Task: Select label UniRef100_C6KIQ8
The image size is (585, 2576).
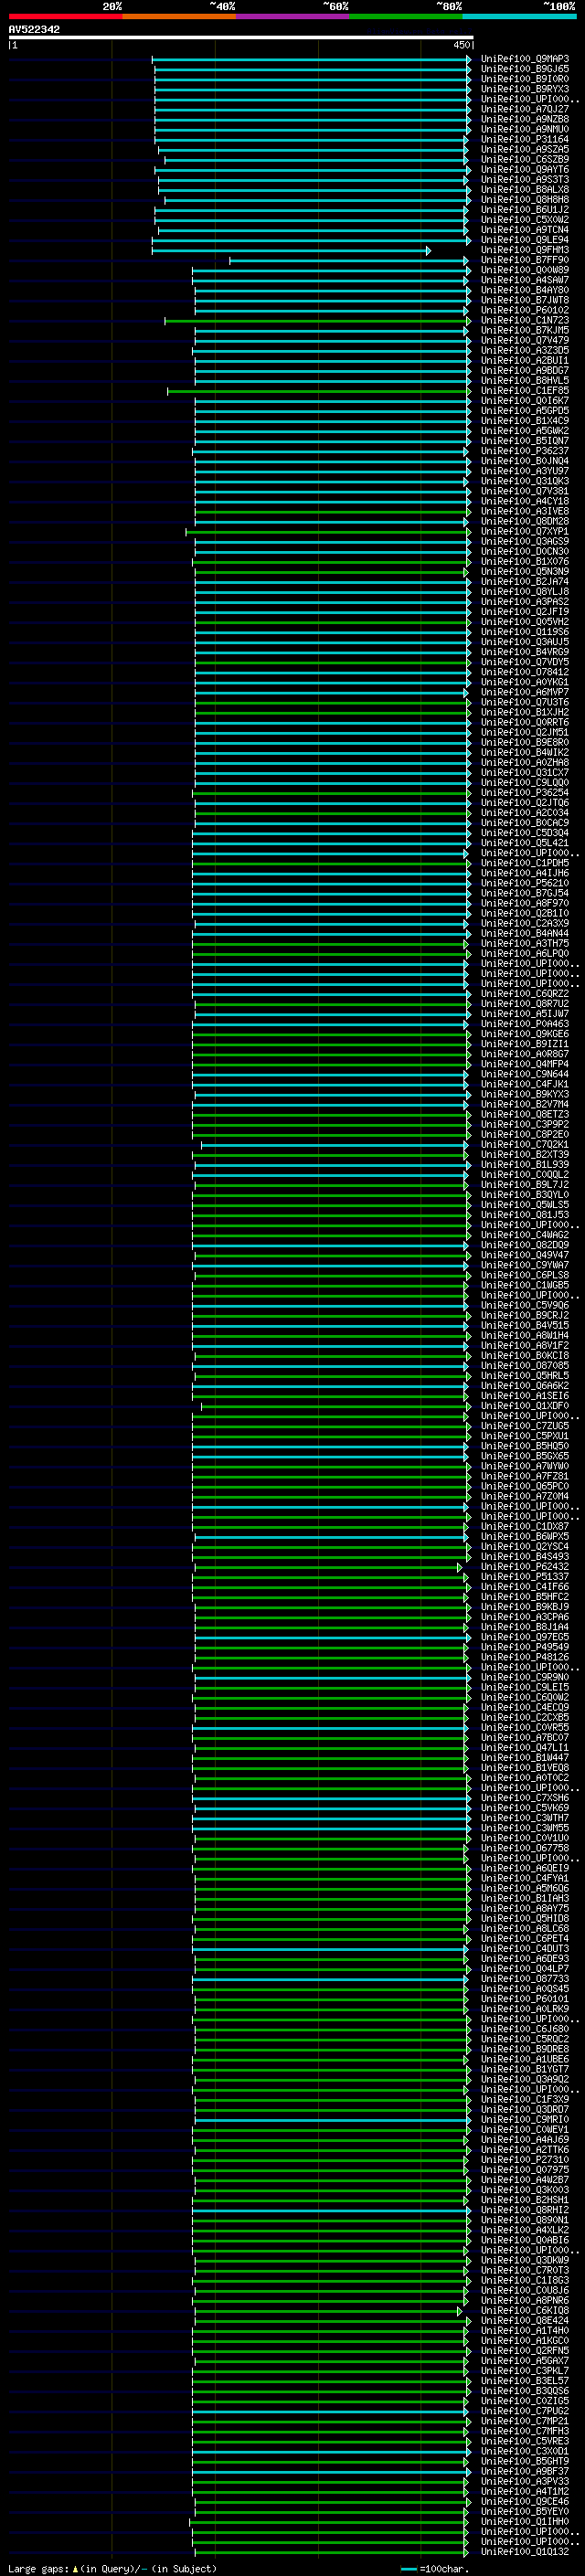Action: [524, 2311]
